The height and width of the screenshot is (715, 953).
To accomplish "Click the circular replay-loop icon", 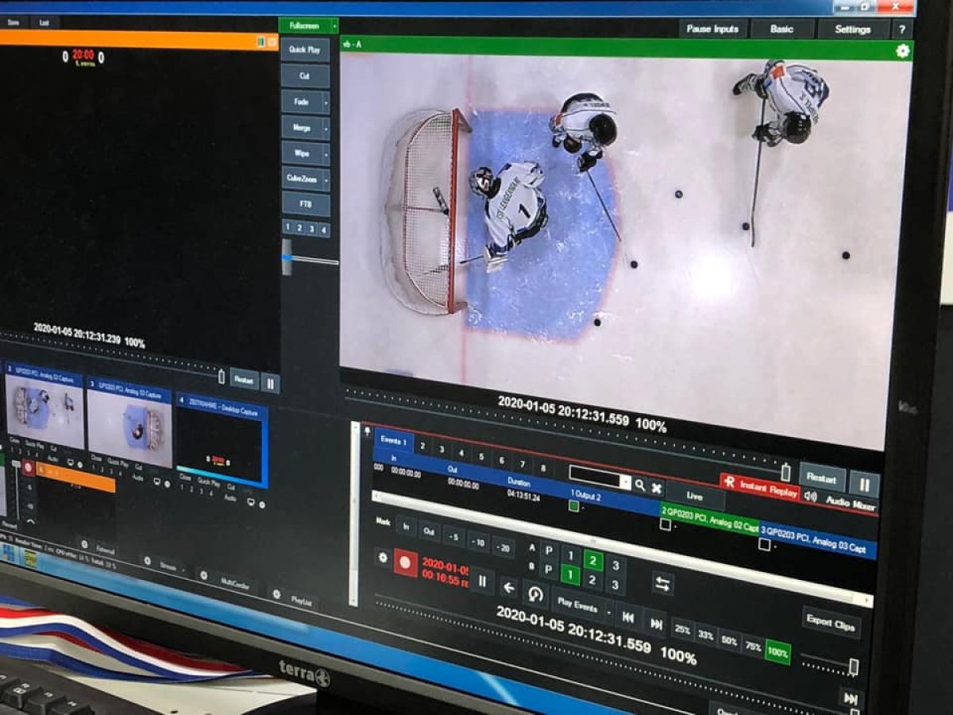I will (x=535, y=594).
